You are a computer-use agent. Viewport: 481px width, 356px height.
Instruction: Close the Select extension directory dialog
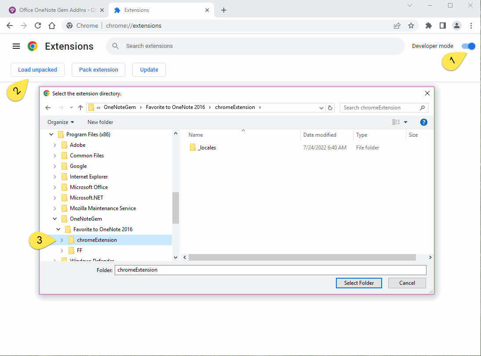click(x=427, y=93)
